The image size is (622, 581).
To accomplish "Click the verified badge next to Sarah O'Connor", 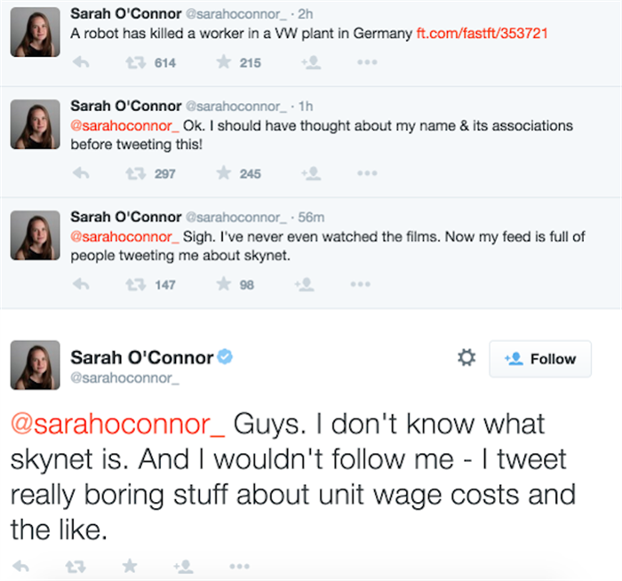I will (227, 358).
